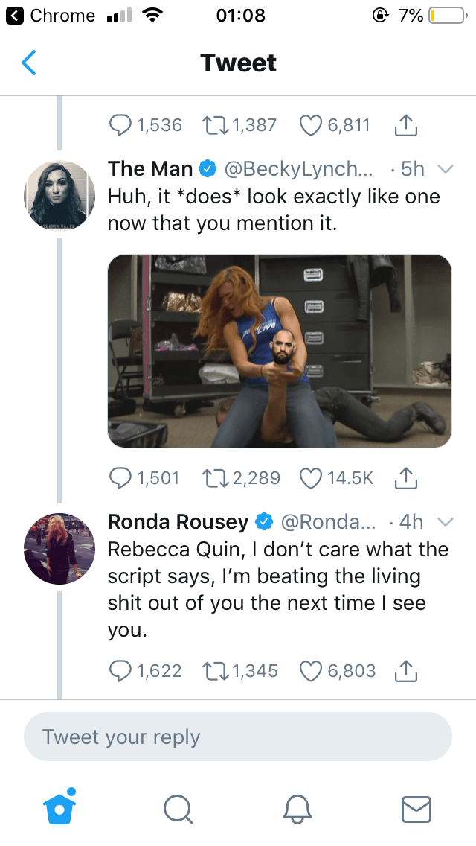Open The Man's profile name link
The width and height of the screenshot is (476, 846).
150,169
